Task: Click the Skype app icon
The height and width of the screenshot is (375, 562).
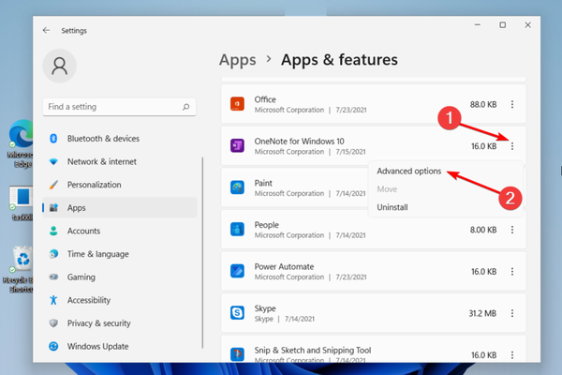Action: (x=238, y=311)
